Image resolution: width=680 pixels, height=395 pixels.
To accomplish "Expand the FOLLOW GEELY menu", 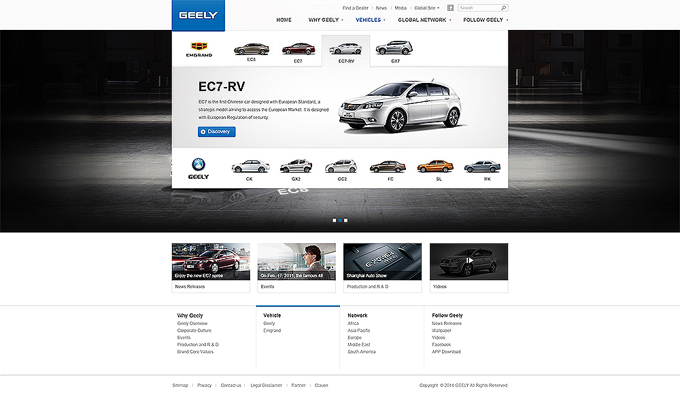I will click(486, 20).
